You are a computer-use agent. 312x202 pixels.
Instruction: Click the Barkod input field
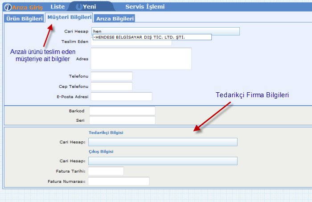(122, 111)
